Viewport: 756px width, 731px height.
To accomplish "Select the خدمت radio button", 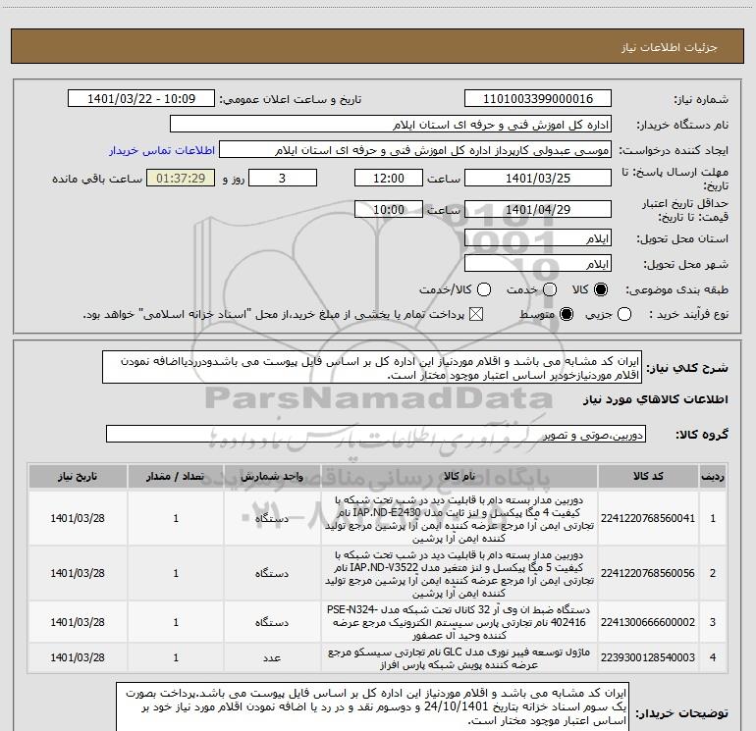I will (x=550, y=289).
